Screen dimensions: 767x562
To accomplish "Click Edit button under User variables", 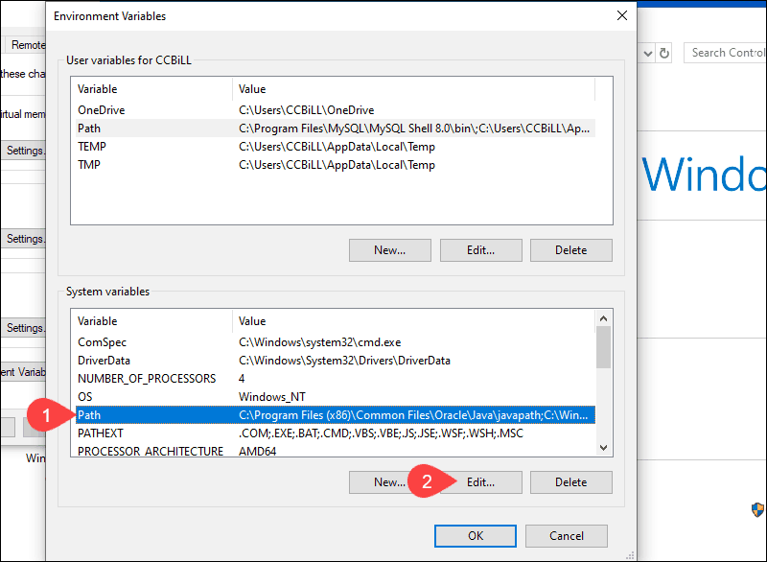I will click(x=481, y=250).
